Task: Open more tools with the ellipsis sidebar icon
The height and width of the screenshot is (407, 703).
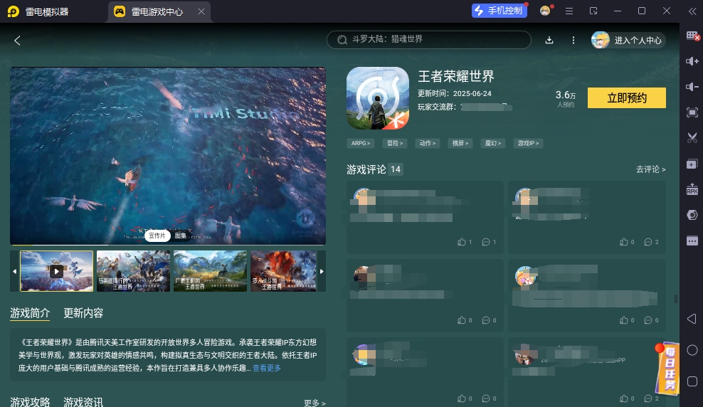Action: [692, 240]
